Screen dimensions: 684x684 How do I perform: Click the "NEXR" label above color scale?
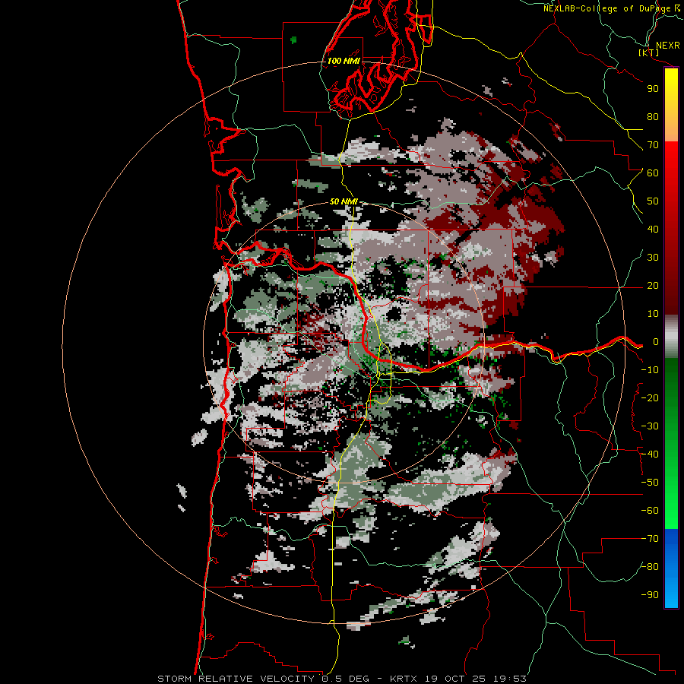[667, 46]
